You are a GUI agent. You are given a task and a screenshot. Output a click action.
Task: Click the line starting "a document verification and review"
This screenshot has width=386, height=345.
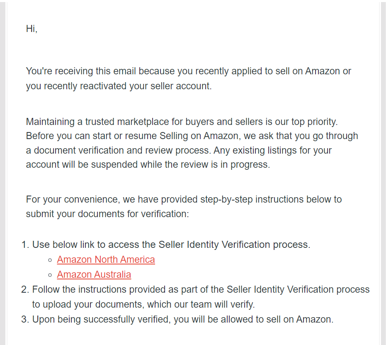(179, 150)
